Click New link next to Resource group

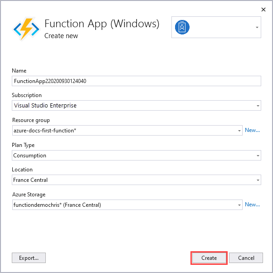252,130
